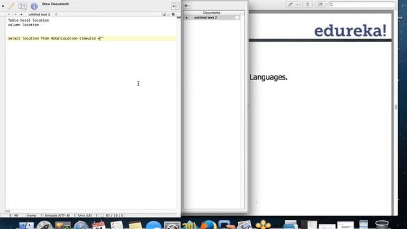Open the marker popup in the navigation bar
Image resolution: width=407 pixels, height=229 pixels.
coord(165,15)
